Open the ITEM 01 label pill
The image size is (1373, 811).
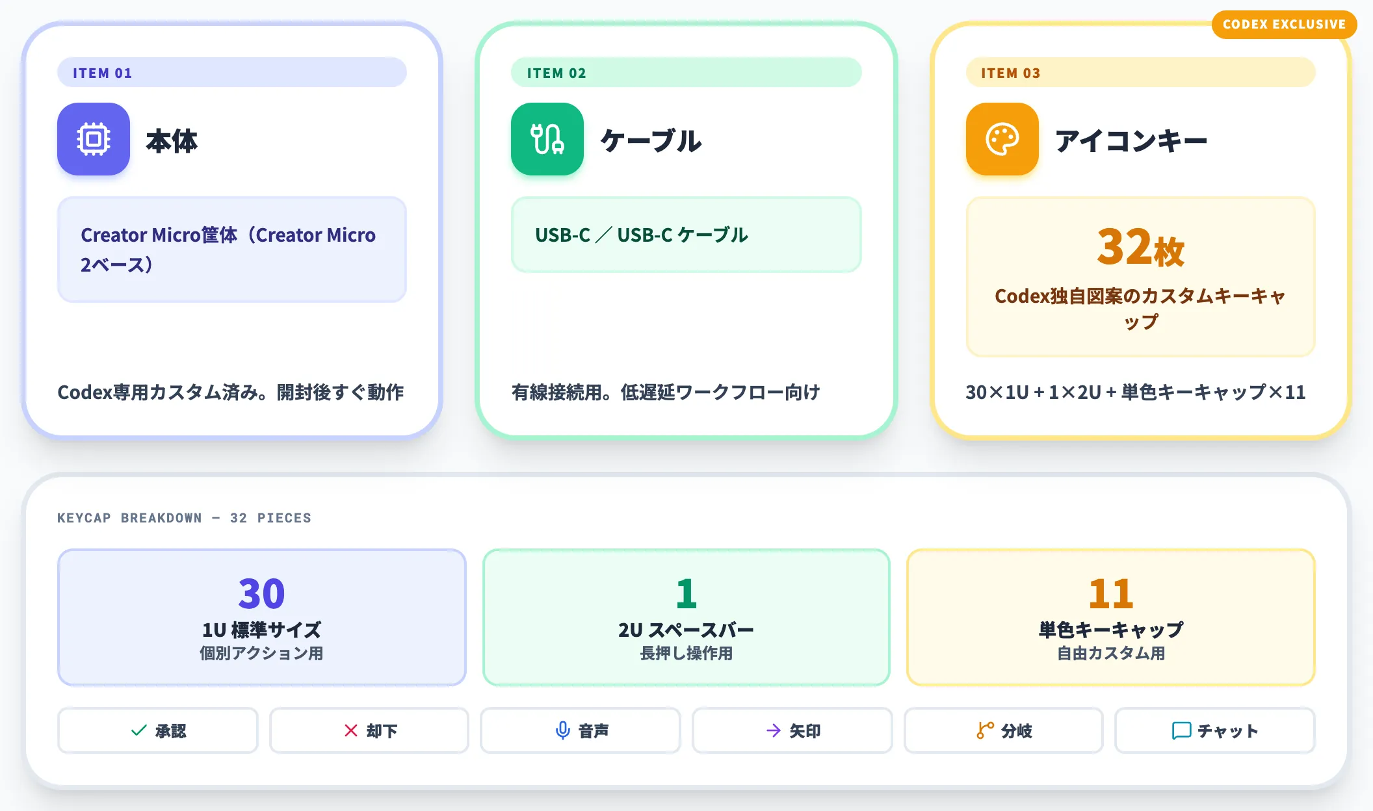(232, 73)
